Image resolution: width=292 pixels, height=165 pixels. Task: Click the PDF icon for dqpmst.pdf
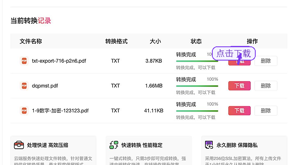(x=24, y=86)
